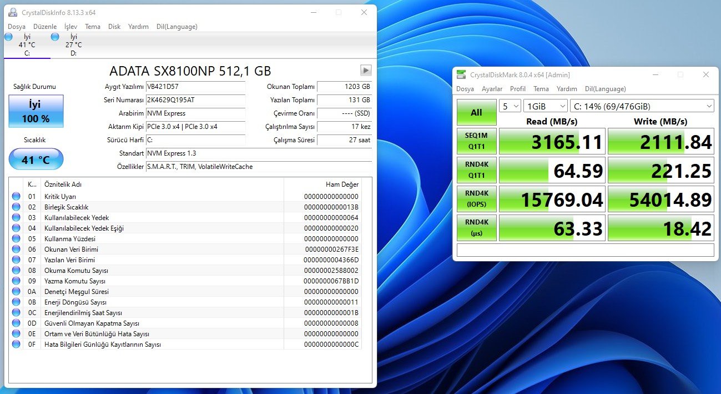Click the CrystalDiskInfo app icon in title bar
The width and height of the screenshot is (721, 394).
13,12
